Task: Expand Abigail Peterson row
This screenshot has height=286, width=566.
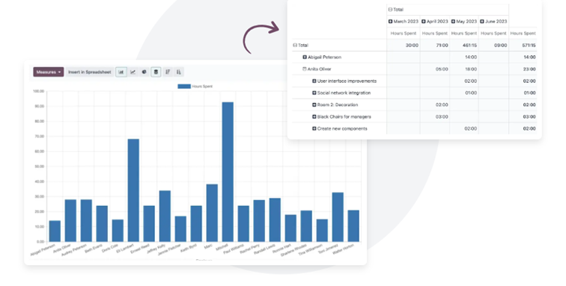Action: point(322,57)
